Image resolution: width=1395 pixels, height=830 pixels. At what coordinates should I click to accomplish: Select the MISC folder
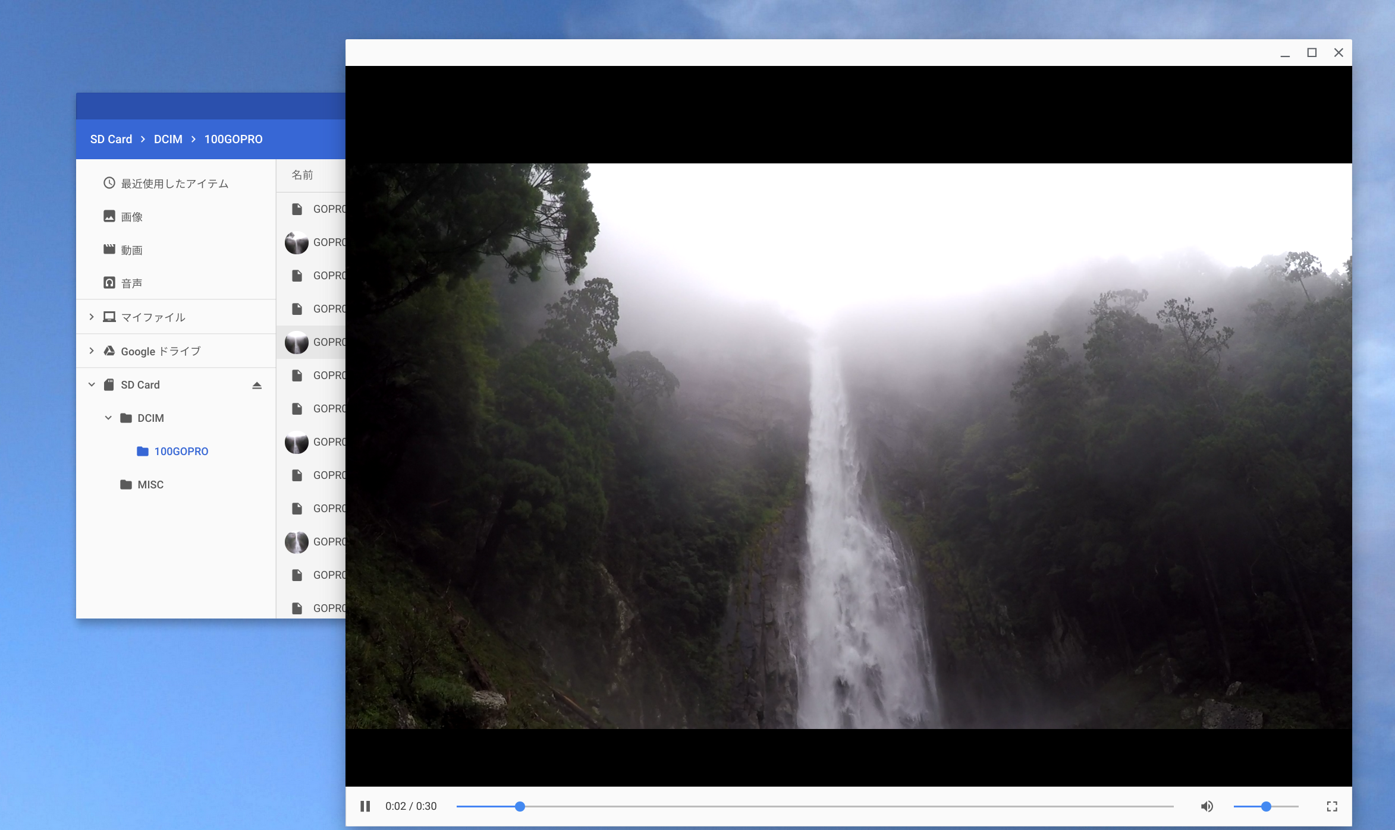point(150,484)
